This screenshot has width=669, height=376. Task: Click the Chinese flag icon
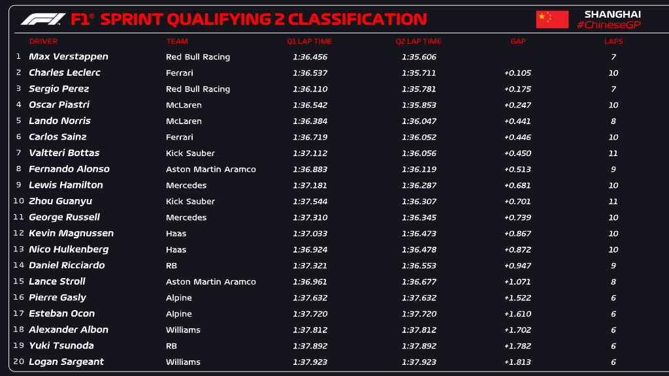[x=552, y=20]
